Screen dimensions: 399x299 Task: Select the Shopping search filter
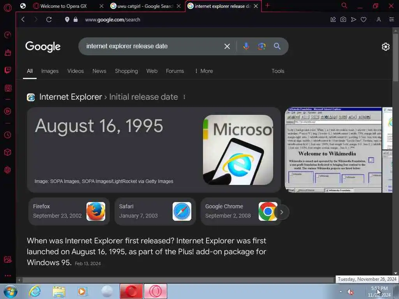(127, 71)
